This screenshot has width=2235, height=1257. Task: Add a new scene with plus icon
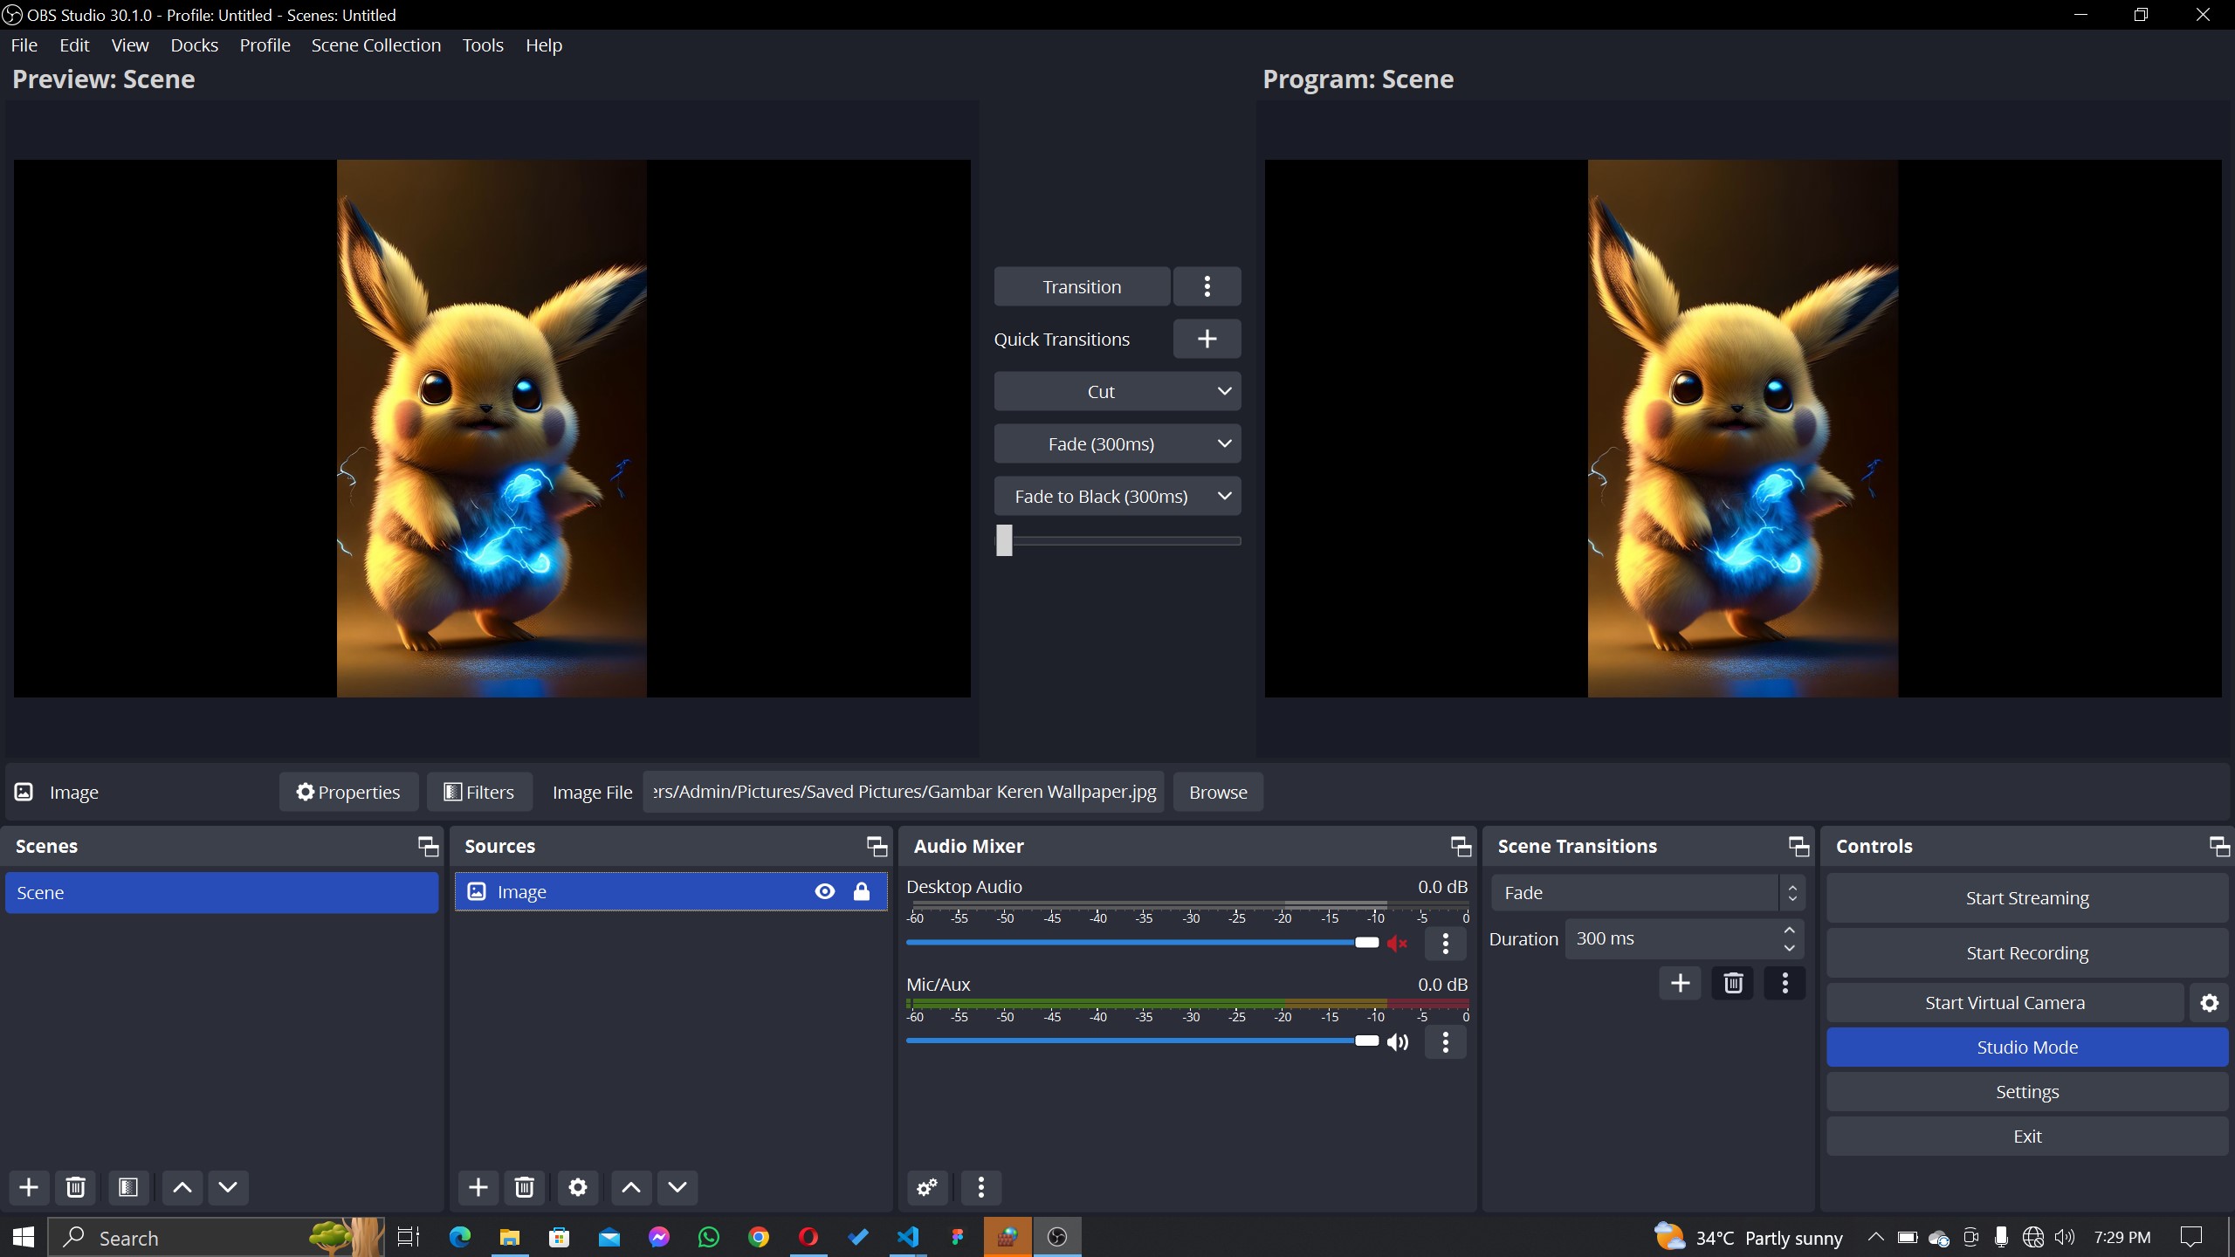point(29,1187)
